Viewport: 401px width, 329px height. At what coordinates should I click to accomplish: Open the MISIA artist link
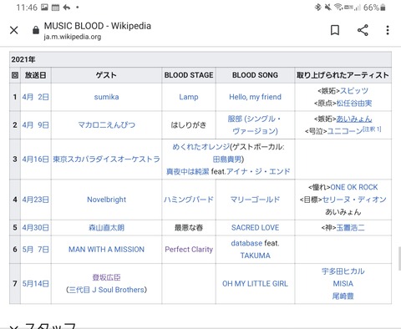[x=343, y=284]
